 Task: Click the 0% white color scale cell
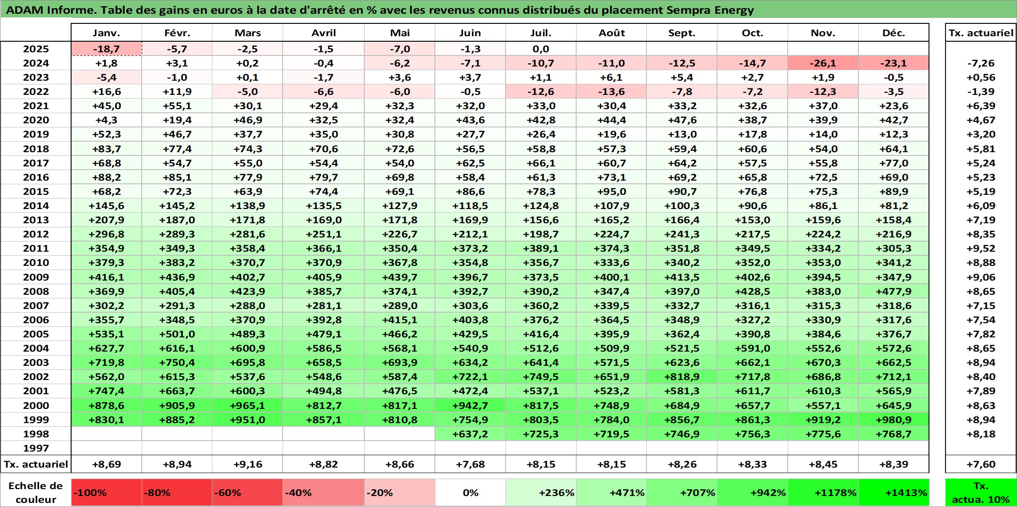point(470,492)
